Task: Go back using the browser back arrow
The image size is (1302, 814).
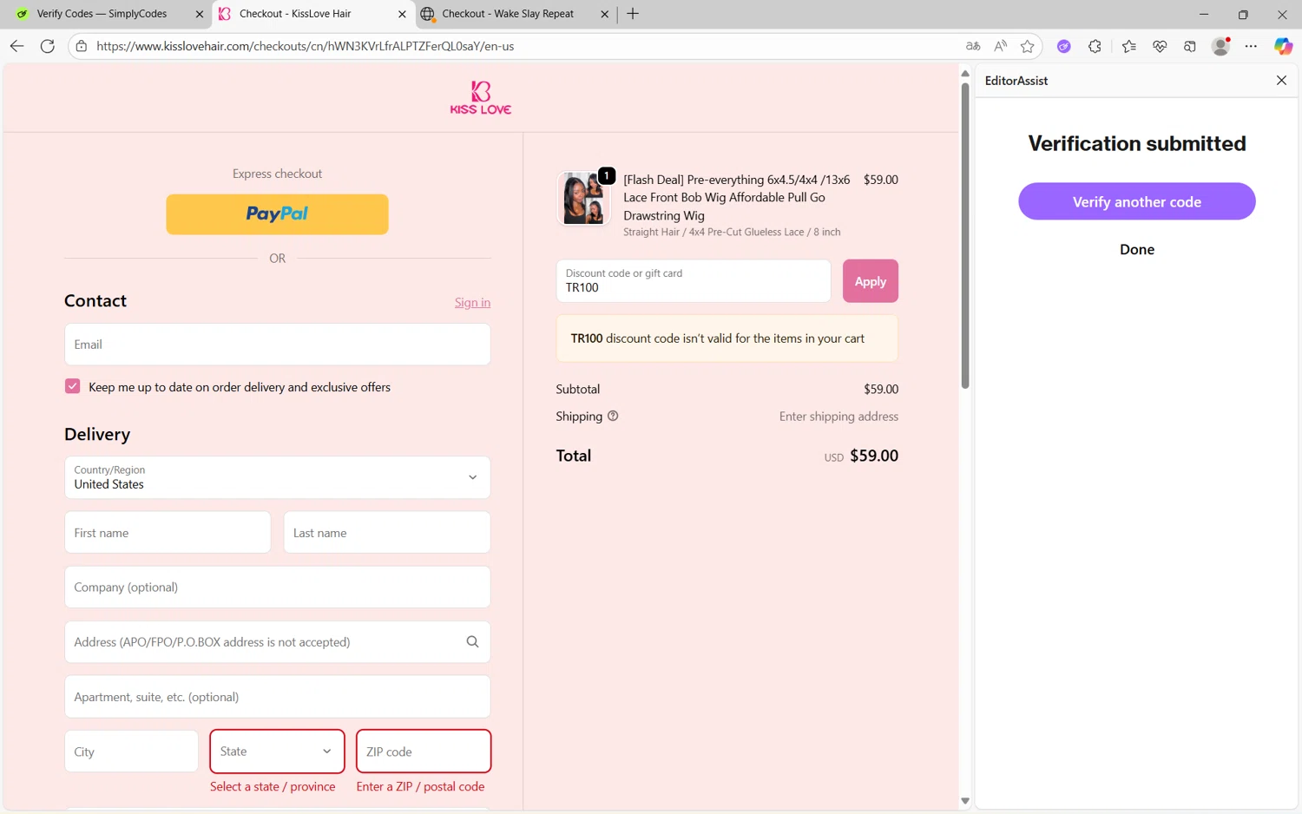Action: (16, 46)
